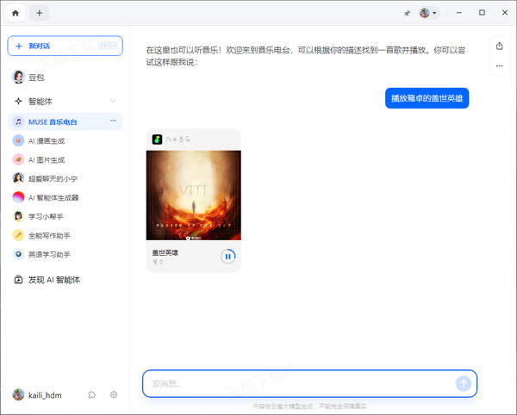Maximize the application window
The height and width of the screenshot is (415, 517).
coord(482,13)
